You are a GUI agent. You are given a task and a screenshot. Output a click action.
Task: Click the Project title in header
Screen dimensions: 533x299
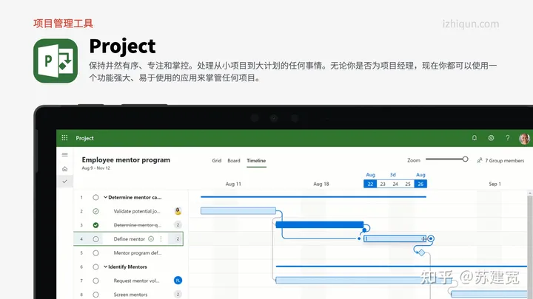(84, 138)
